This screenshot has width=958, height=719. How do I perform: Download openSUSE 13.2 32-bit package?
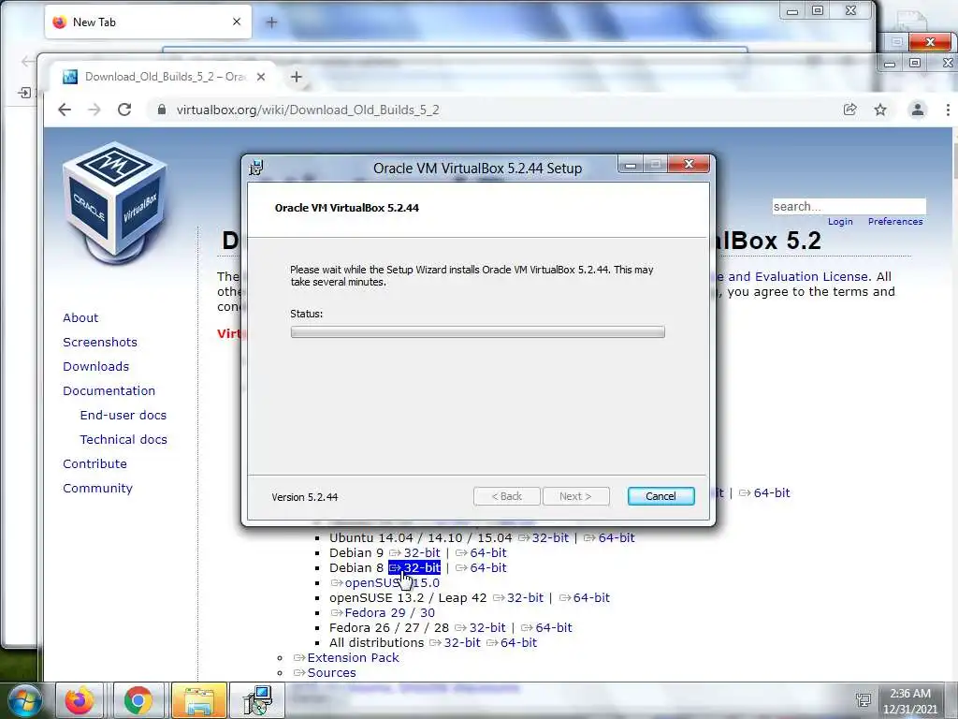click(518, 598)
